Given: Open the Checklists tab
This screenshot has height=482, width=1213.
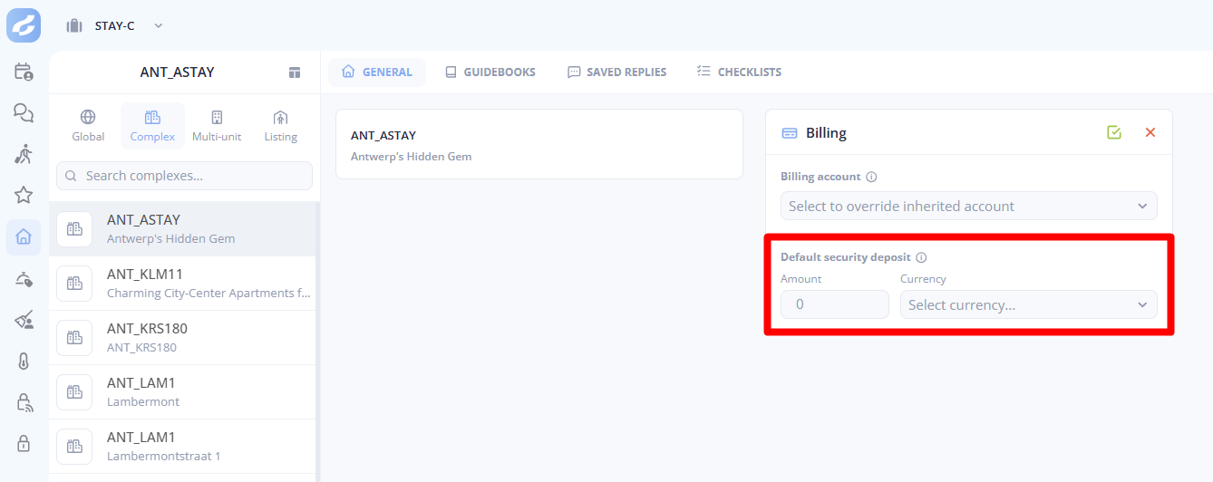Looking at the screenshot, I should pos(739,72).
